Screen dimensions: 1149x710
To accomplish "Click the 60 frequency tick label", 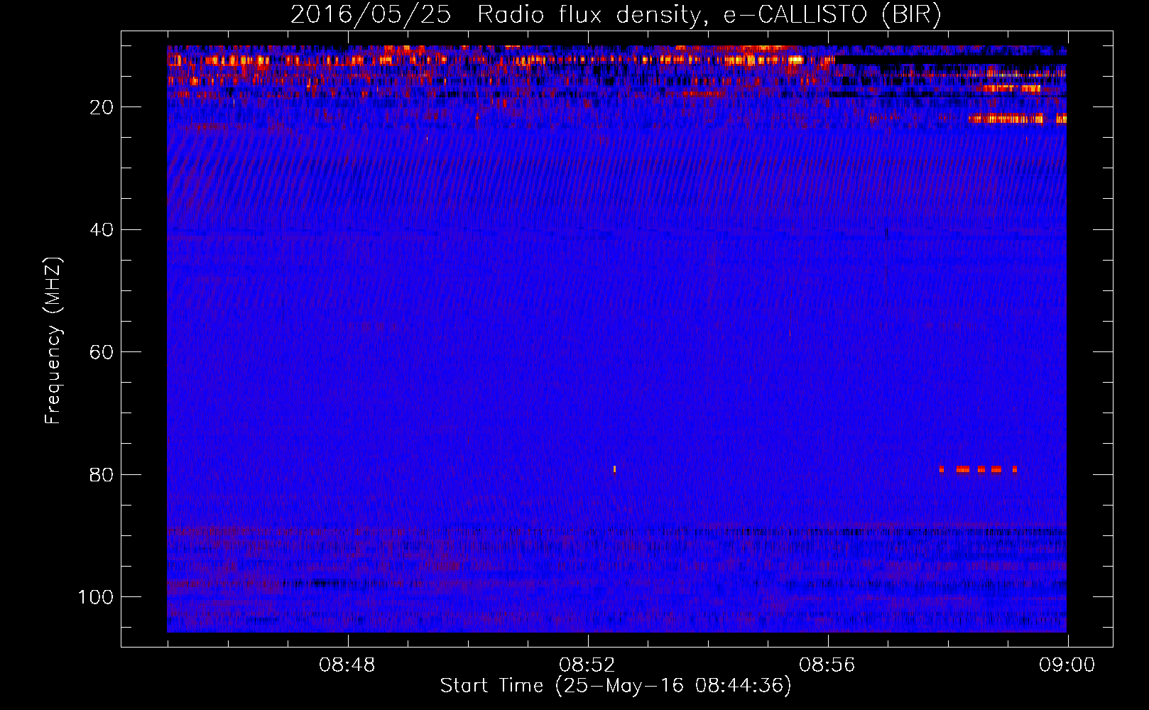I will pos(102,352).
